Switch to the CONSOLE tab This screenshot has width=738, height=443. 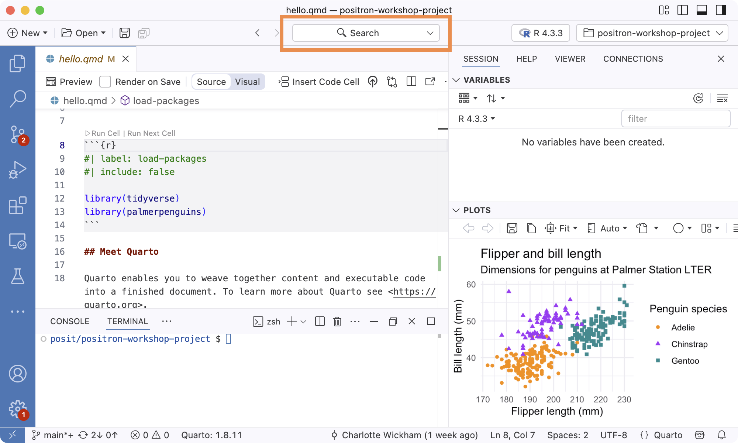pos(70,322)
